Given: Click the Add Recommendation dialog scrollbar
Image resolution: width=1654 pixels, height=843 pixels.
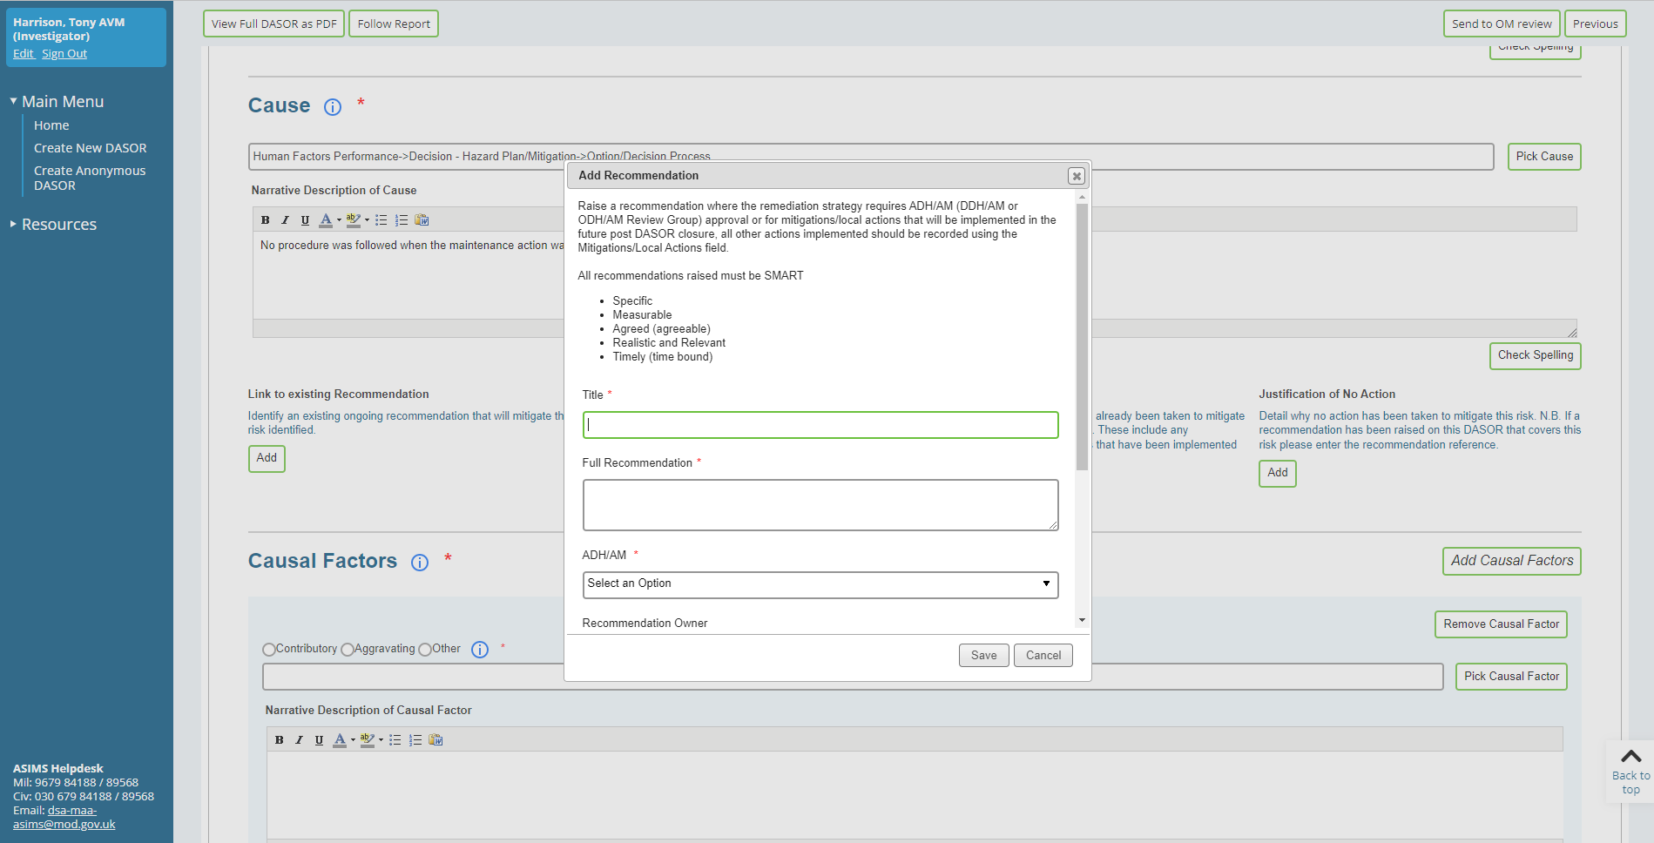Looking at the screenshot, I should pos(1082,337).
